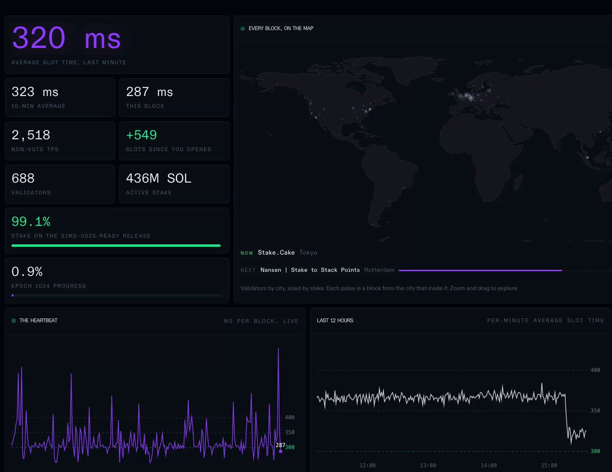612x472 pixels.
Task: Click the "PER-MINUTE AVERAGE SLOT TIME" label
Action: point(546,320)
